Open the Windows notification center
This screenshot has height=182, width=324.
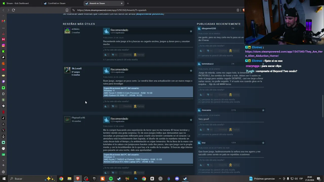tap(319, 179)
